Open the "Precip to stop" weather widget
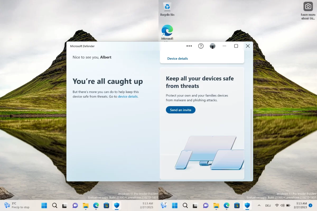Screen dimensions: 317x211 click(16, 205)
